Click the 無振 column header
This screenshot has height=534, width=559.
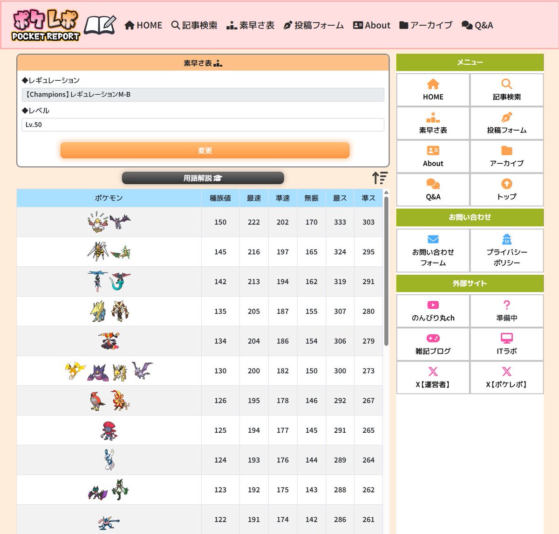(x=312, y=198)
